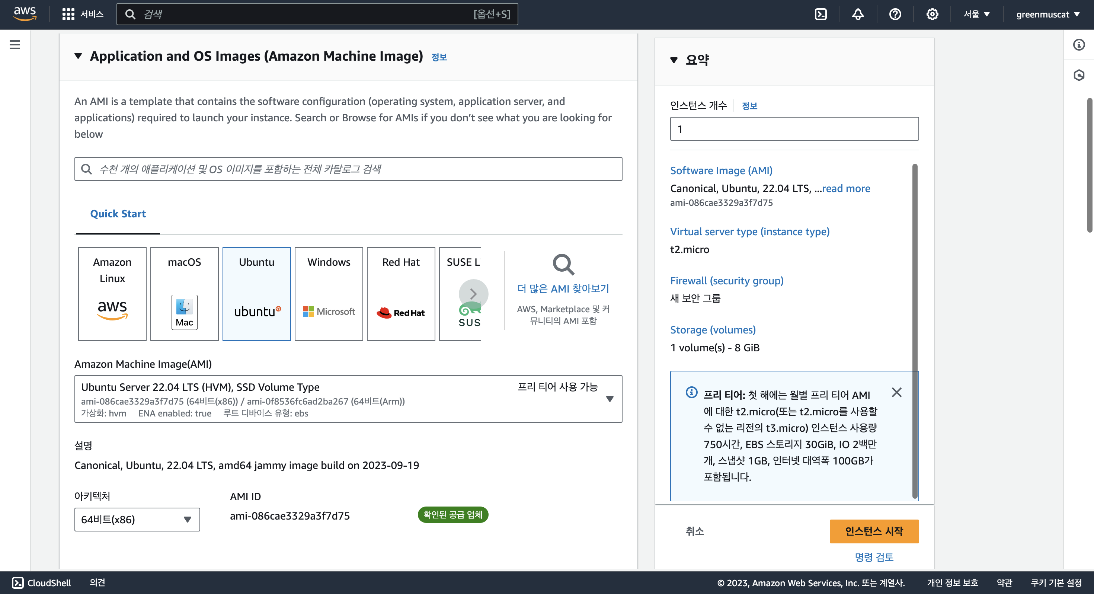Viewport: 1094px width, 594px height.
Task: Click the Storage (volumes) summary link
Action: point(713,330)
